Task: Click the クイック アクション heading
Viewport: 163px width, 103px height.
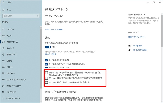Action: (x=54, y=16)
